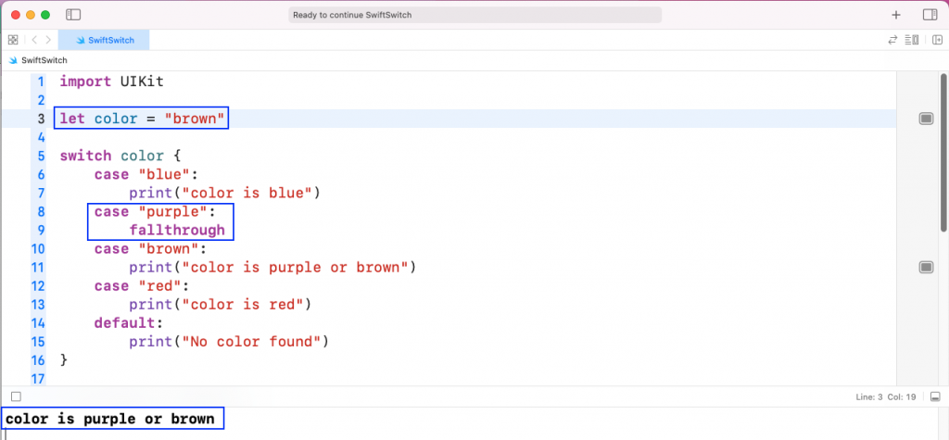Toggle the debug area button at bottom right
This screenshot has height=440, width=949.
(x=935, y=397)
